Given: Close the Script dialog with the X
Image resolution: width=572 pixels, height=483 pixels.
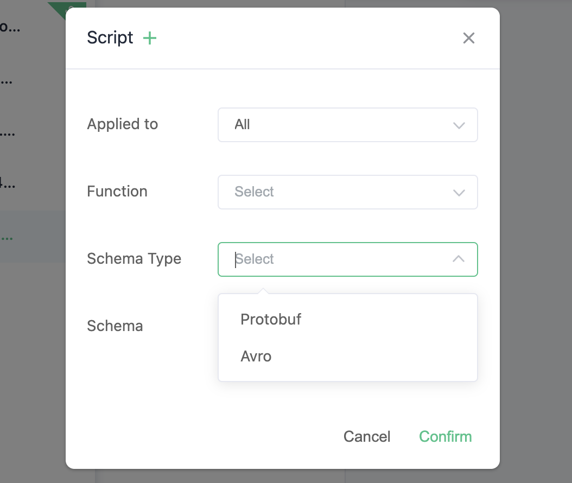Looking at the screenshot, I should [x=468, y=38].
